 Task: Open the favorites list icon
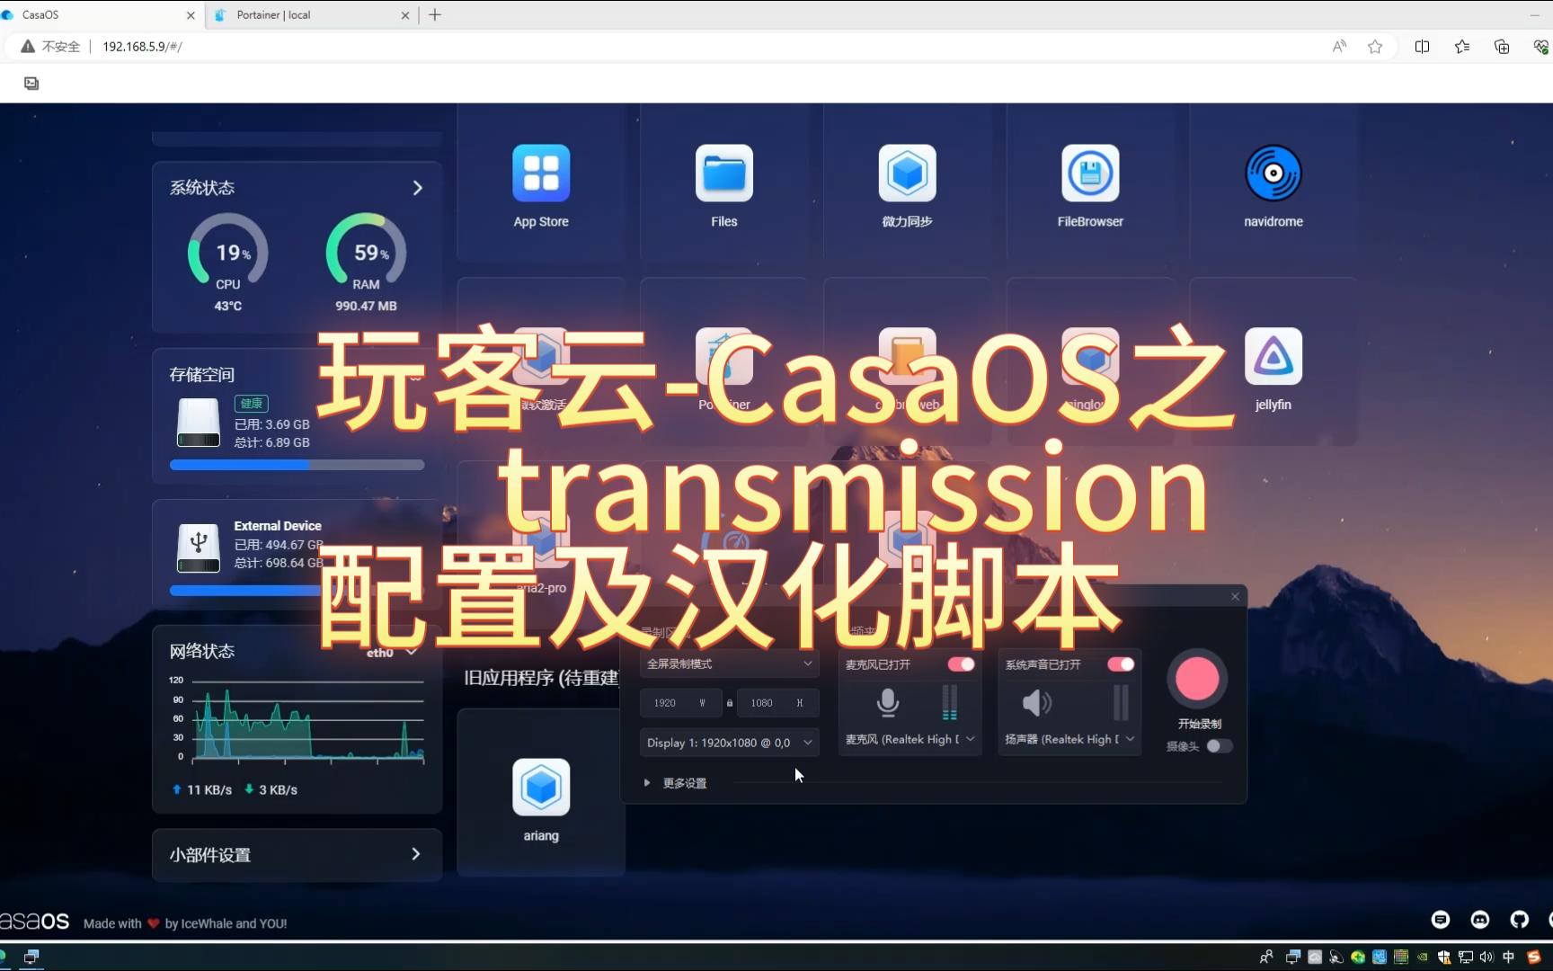tap(1462, 47)
